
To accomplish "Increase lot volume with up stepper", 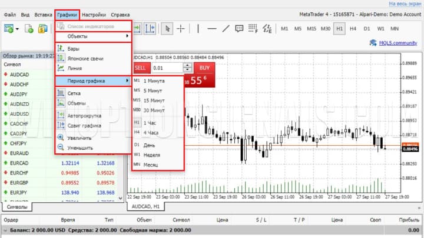I will [187, 65].
